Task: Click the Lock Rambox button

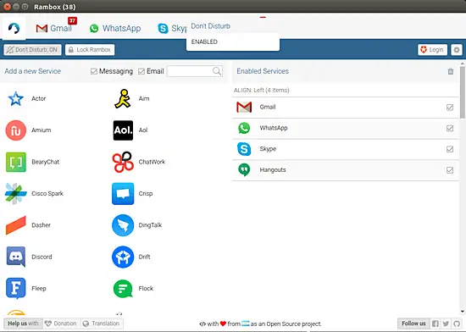Action: [90, 50]
